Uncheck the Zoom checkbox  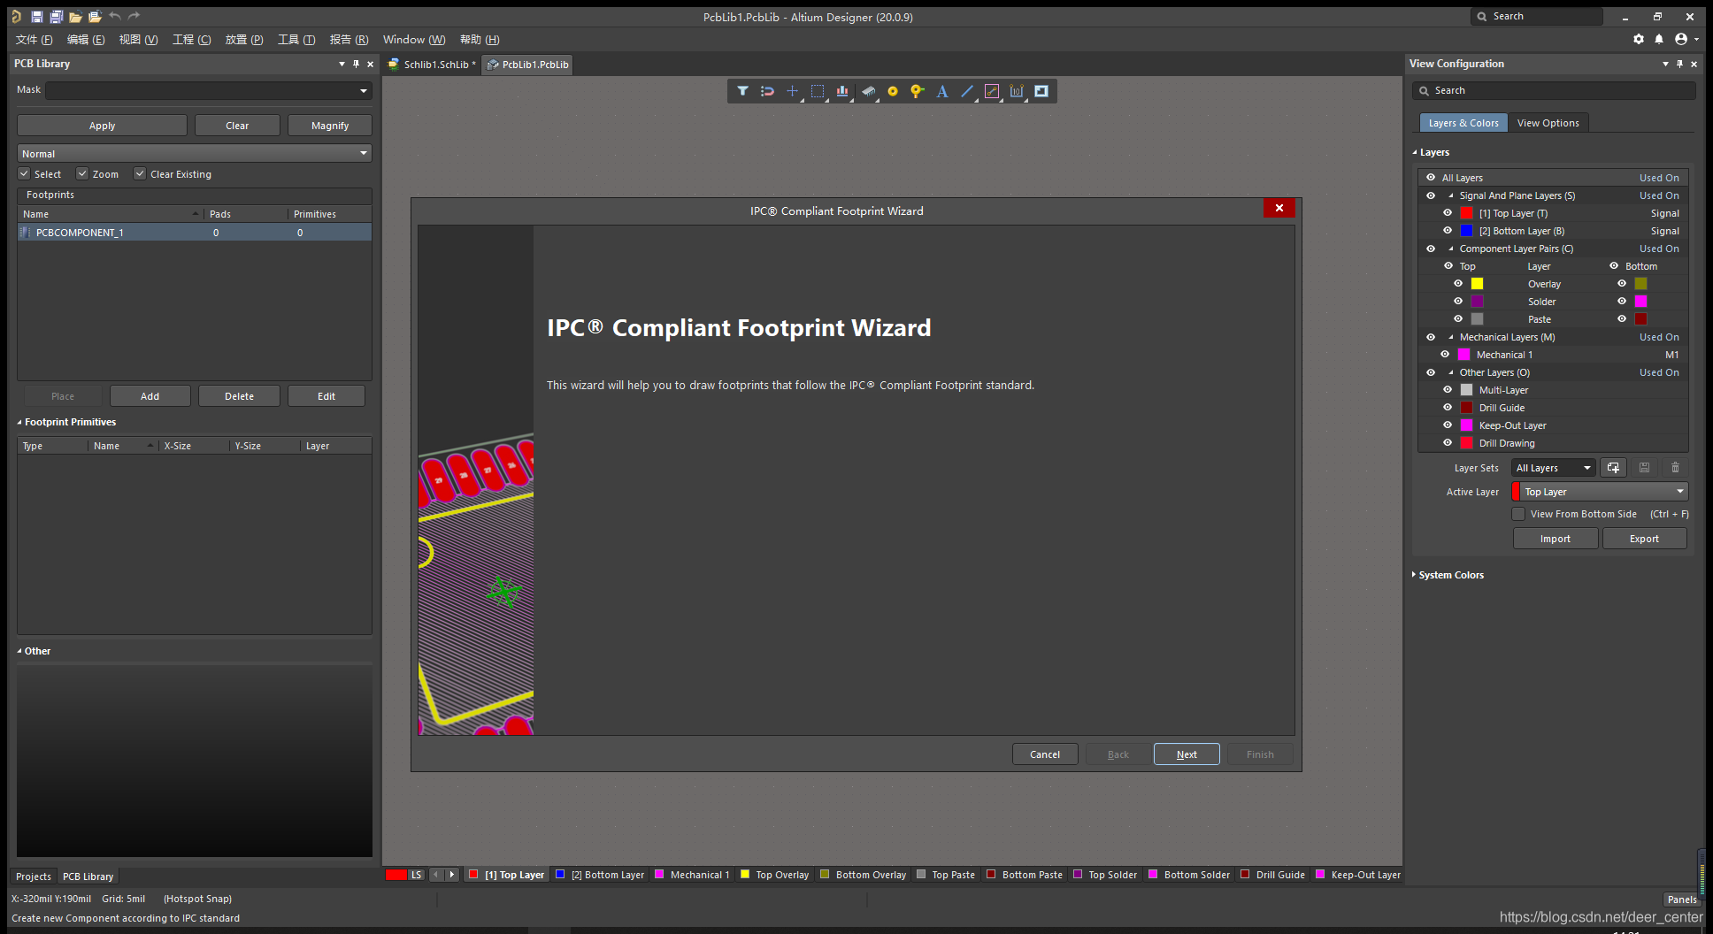[82, 174]
